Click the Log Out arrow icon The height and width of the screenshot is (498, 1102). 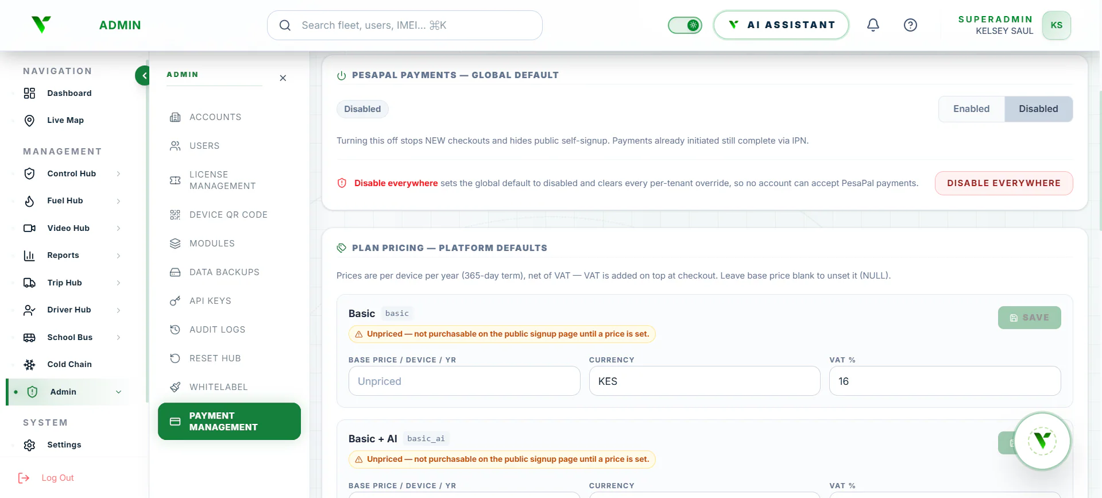pos(24,478)
